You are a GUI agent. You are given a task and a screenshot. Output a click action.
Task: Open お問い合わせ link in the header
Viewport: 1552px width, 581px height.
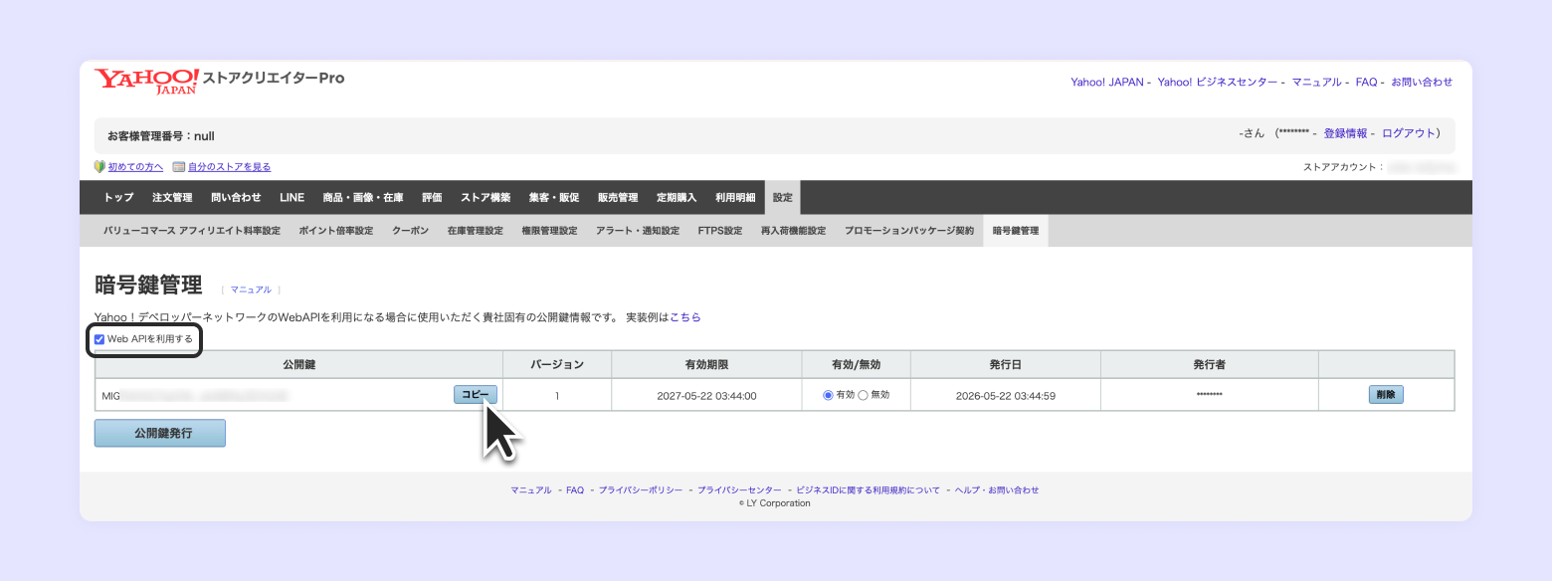tap(1422, 83)
